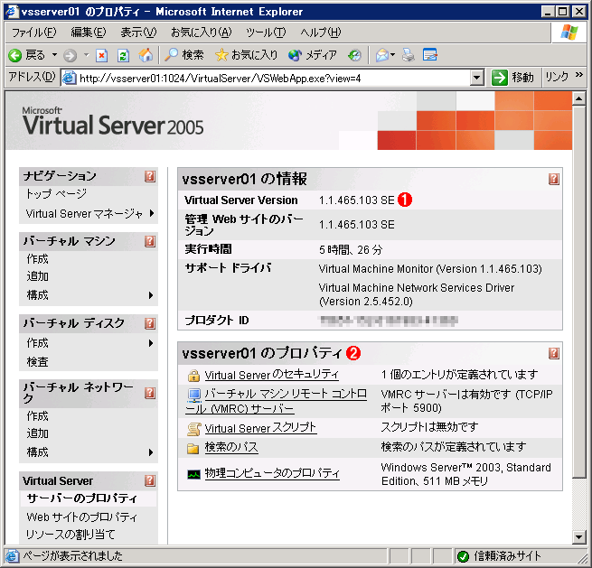The width and height of the screenshot is (592, 568).
Task: Expand 作成 submenu under バーチャル ディスク
Action: tap(151, 343)
